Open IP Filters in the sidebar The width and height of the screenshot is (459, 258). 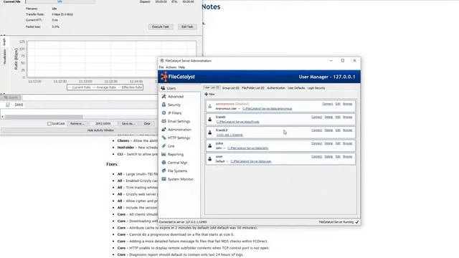(x=164, y=113)
